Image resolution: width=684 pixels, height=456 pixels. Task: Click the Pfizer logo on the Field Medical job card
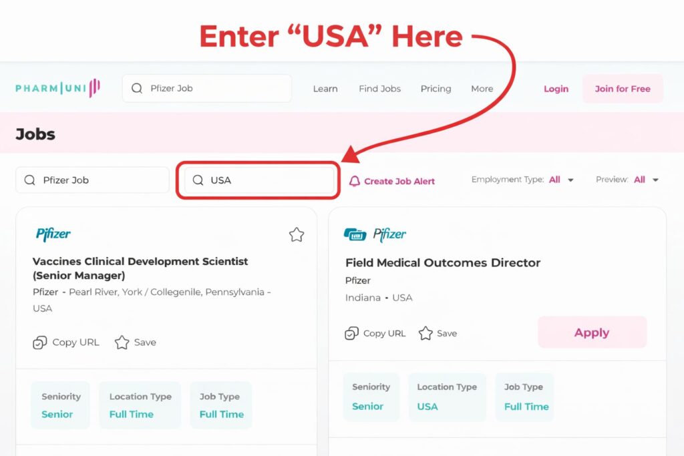point(375,234)
